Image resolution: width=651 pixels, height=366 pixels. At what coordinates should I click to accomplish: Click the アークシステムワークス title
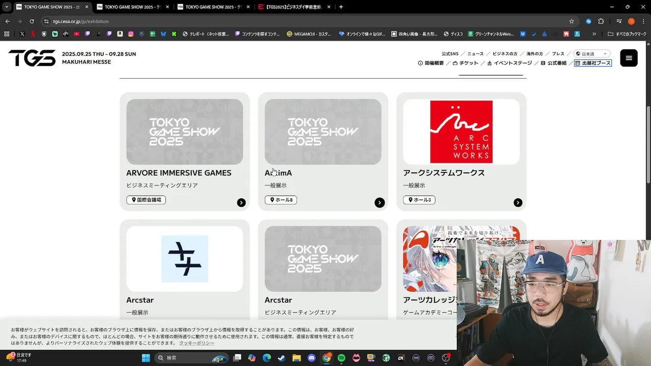[x=443, y=173]
